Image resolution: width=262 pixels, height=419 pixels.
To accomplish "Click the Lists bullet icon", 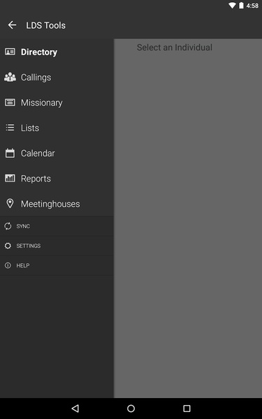I will 10,128.
